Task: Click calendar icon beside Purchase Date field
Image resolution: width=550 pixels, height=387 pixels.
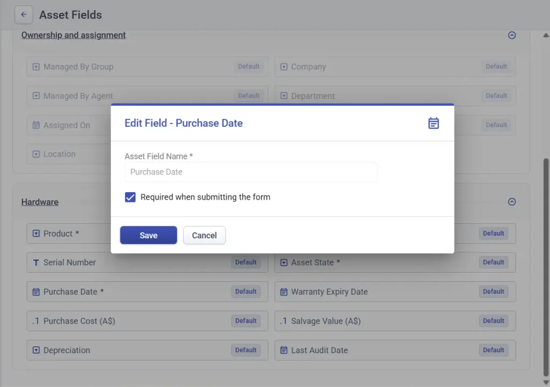Action: 36,292
